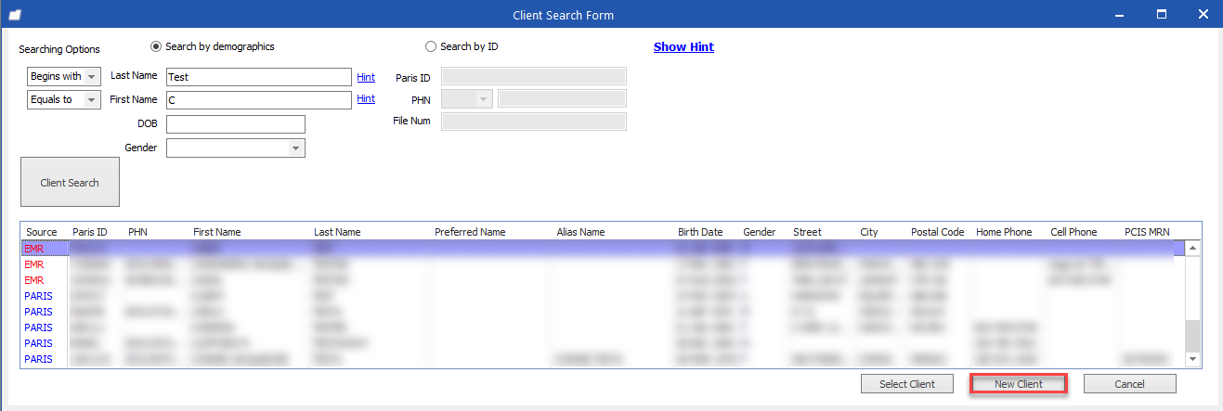Viewport: 1223px width, 411px height.
Task: Click the Cancel button
Action: 1129,384
